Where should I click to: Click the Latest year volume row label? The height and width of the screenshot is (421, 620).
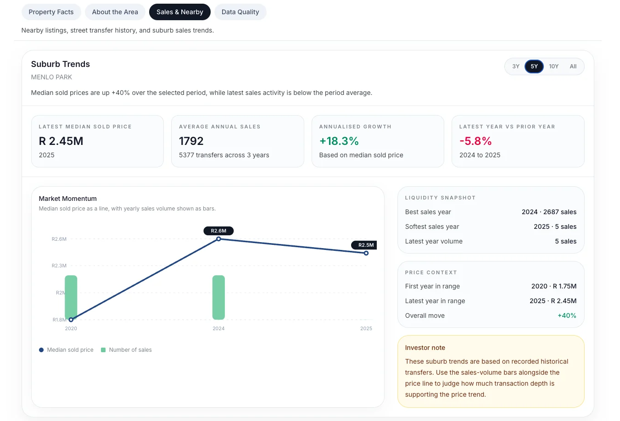point(434,241)
